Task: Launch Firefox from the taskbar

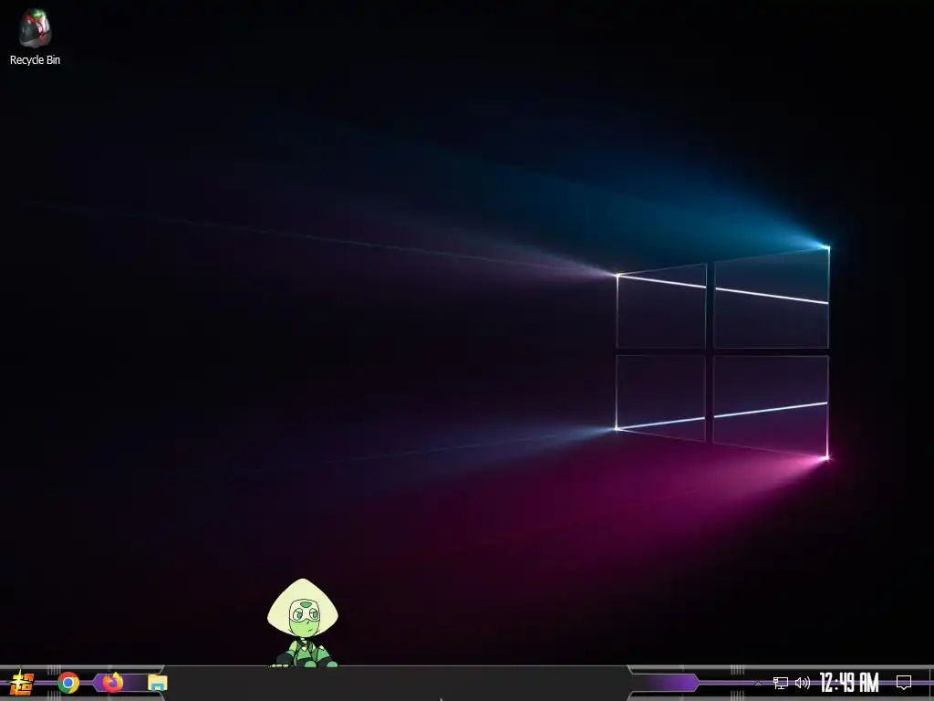Action: [112, 683]
